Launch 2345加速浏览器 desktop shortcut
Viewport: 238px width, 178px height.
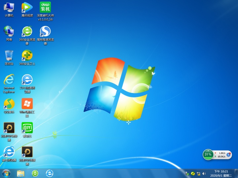pyautogui.click(x=27, y=83)
